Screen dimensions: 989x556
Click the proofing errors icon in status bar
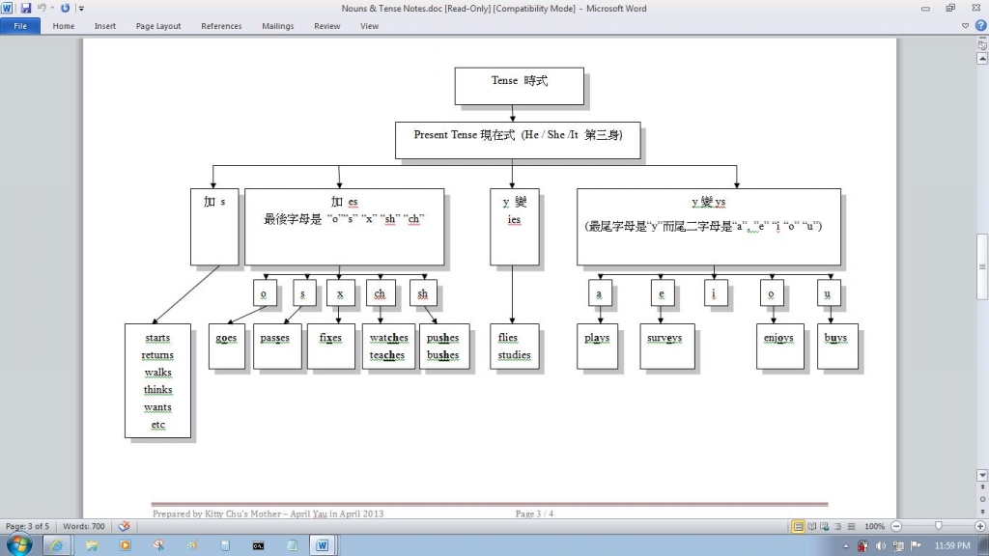124,526
